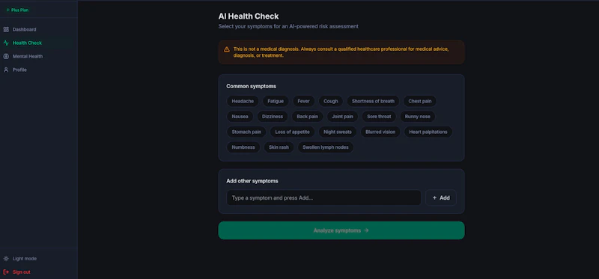This screenshot has width=599, height=279.
Task: Click the Mental Health icon in sidebar
Action: pos(6,56)
